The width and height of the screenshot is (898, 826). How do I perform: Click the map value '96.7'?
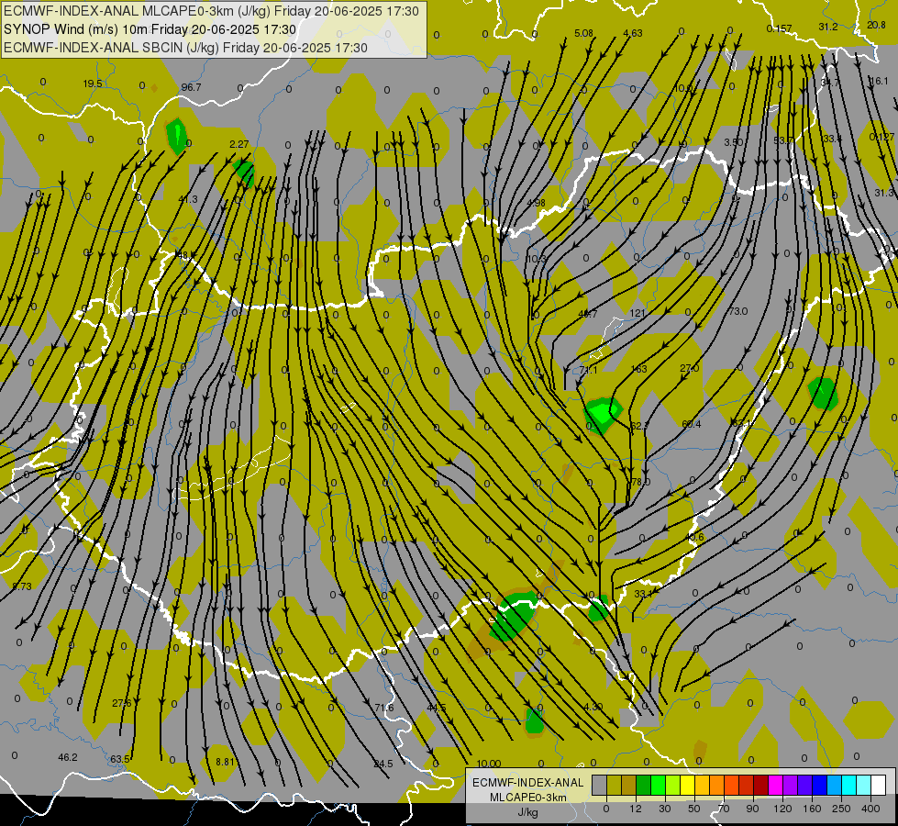pyautogui.click(x=192, y=87)
